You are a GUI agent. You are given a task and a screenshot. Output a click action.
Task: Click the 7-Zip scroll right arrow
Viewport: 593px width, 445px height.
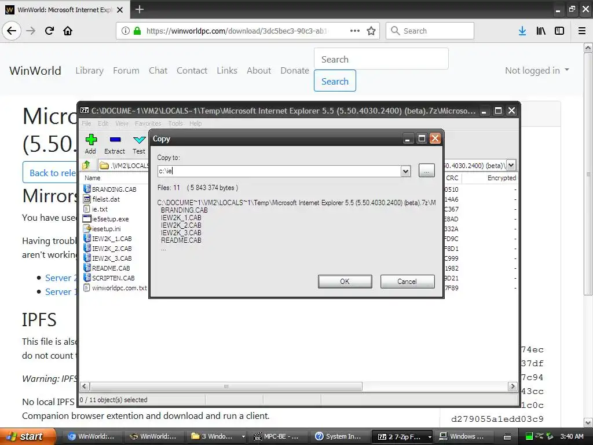tap(513, 386)
